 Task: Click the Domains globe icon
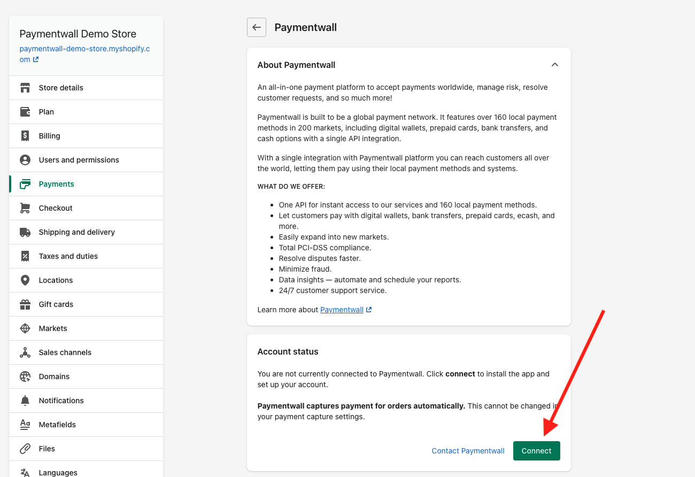[25, 376]
